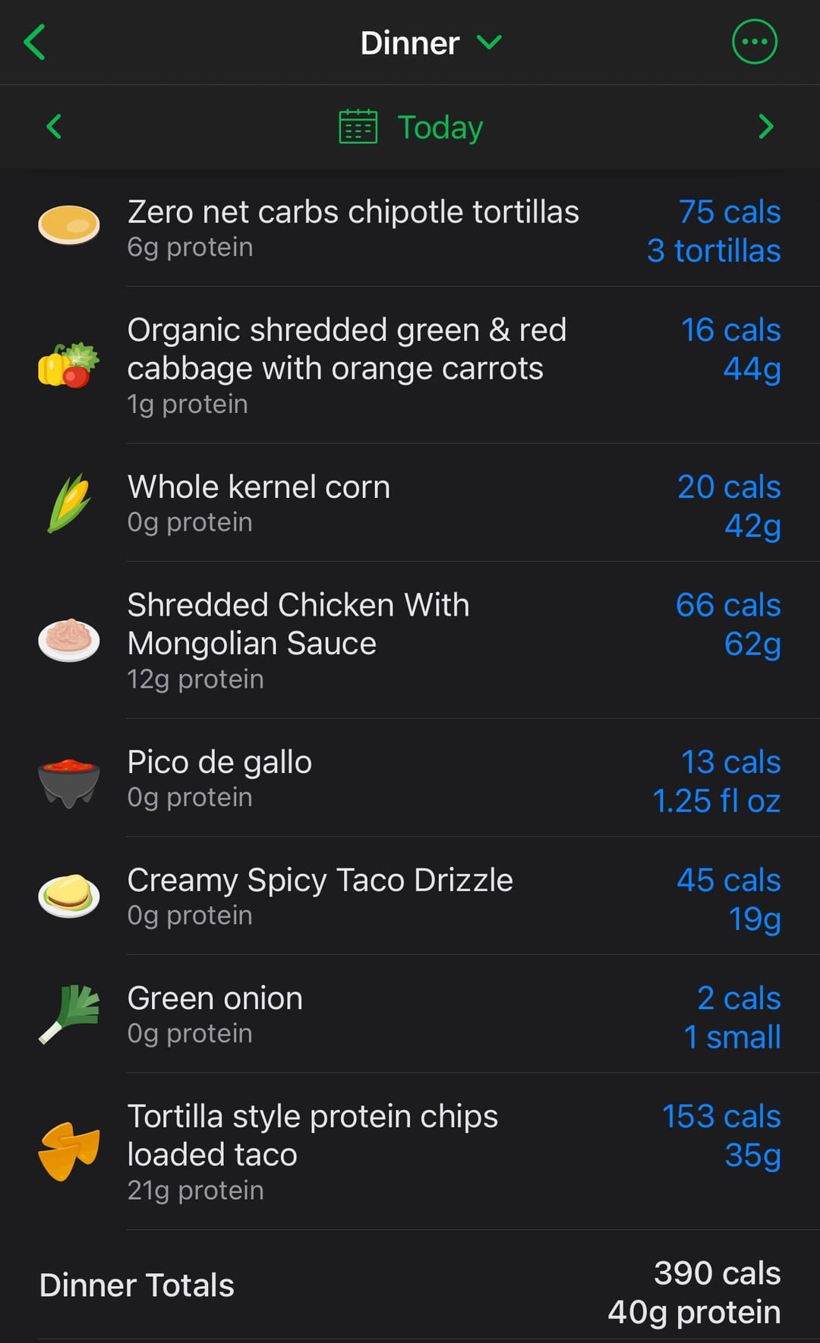Tap the shredded chicken plate icon
Image resolution: width=820 pixels, height=1343 pixels.
69,639
